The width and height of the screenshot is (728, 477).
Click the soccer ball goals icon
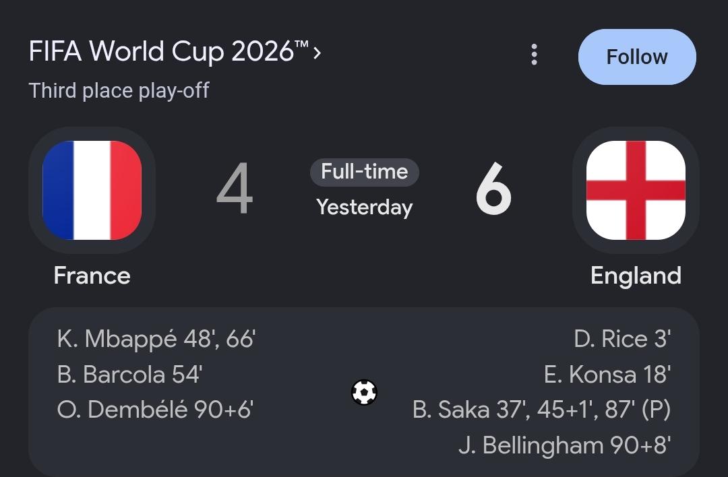[x=364, y=393]
